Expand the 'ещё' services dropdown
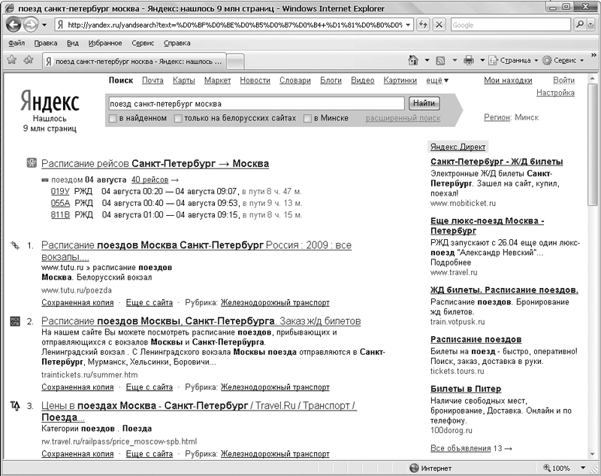This screenshot has width=601, height=476. pyautogui.click(x=437, y=80)
